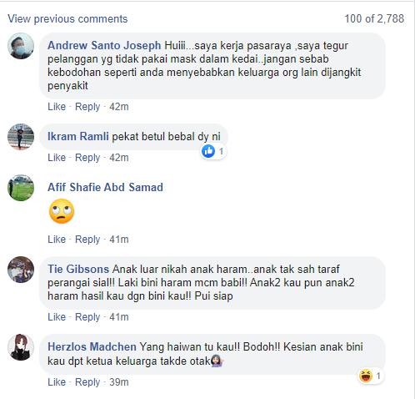
Task: Click the rolling-eyes emoji in Afif's comment
Action: 62,211
